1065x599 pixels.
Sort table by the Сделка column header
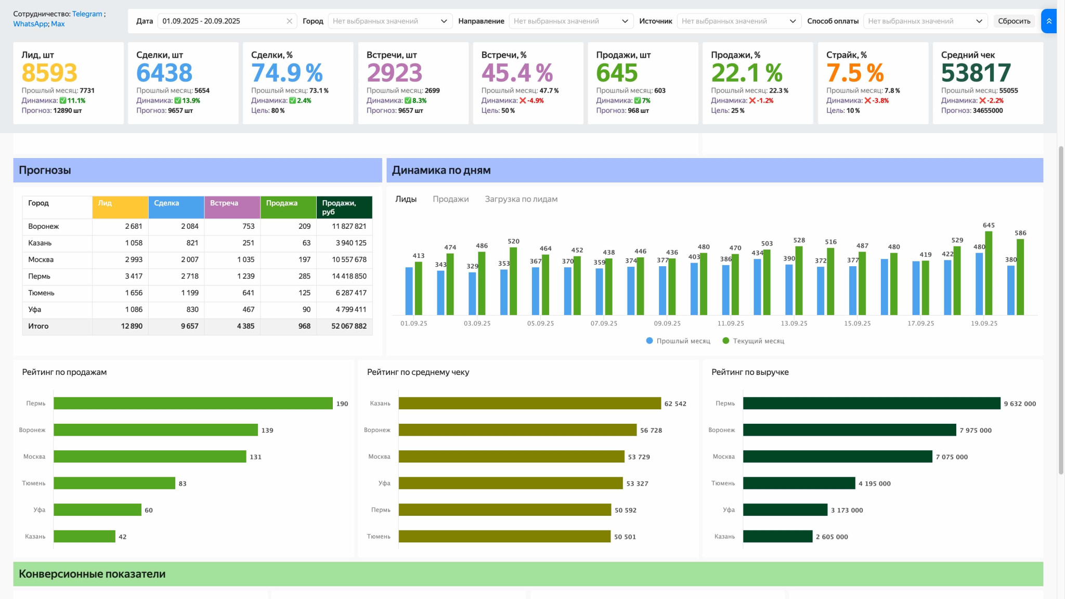[176, 207]
